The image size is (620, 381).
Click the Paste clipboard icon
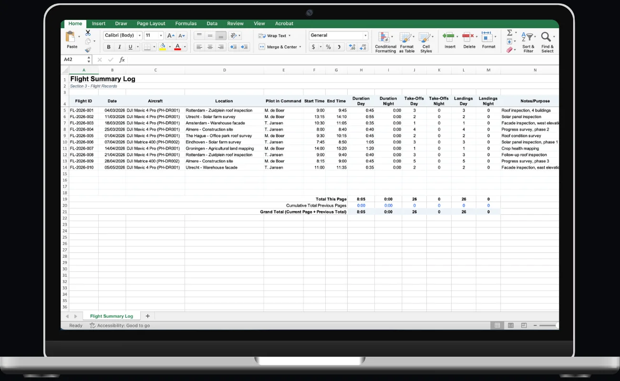(71, 37)
